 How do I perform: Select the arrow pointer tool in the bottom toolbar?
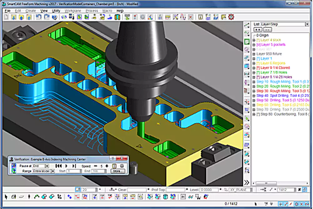[6, 197]
